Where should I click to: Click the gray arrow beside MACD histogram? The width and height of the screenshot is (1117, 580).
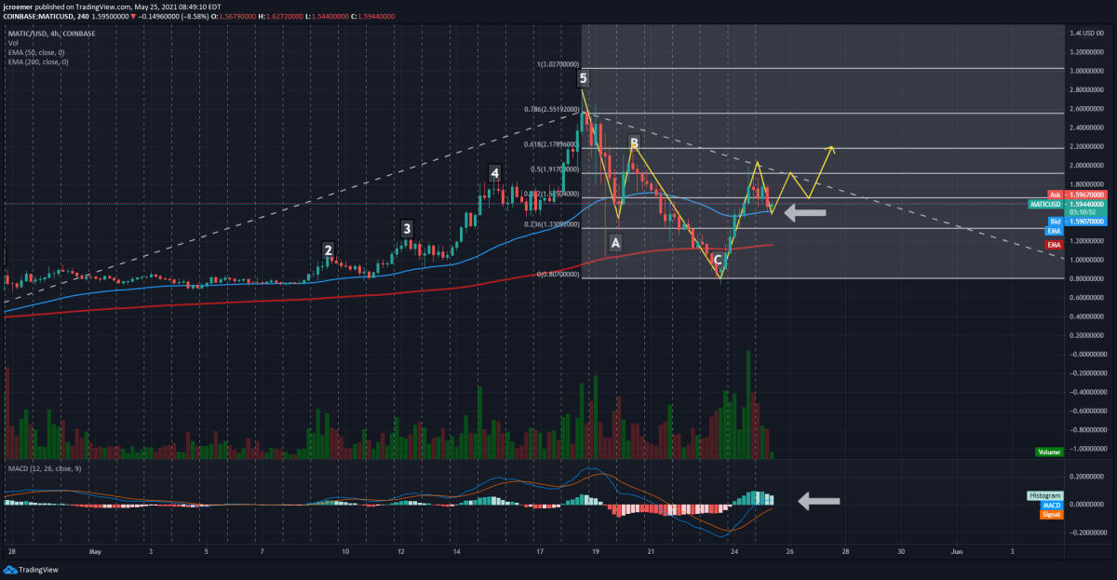(819, 501)
